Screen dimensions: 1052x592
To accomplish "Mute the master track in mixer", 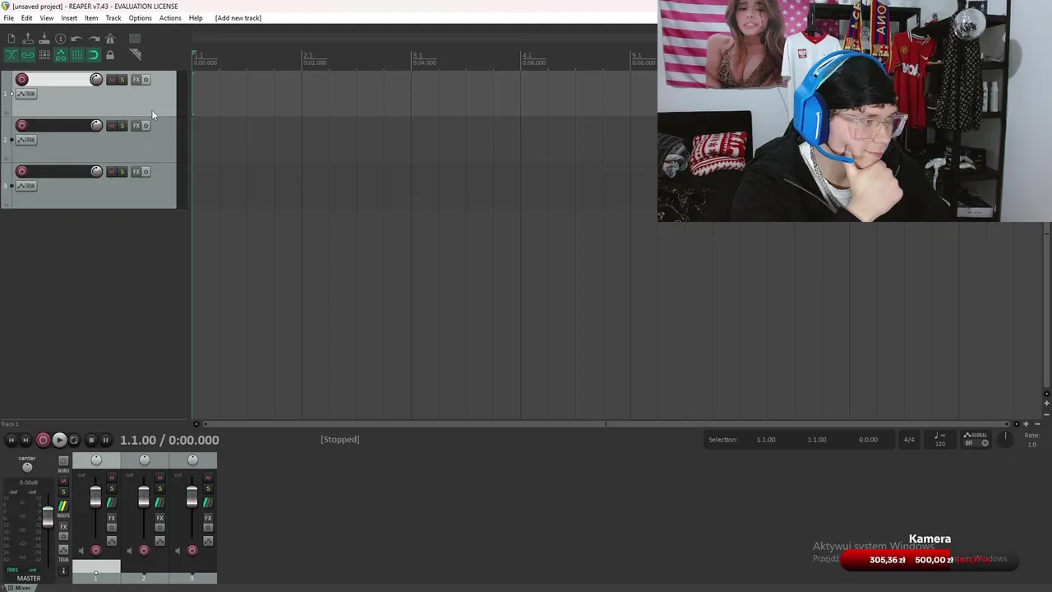I will [63, 481].
